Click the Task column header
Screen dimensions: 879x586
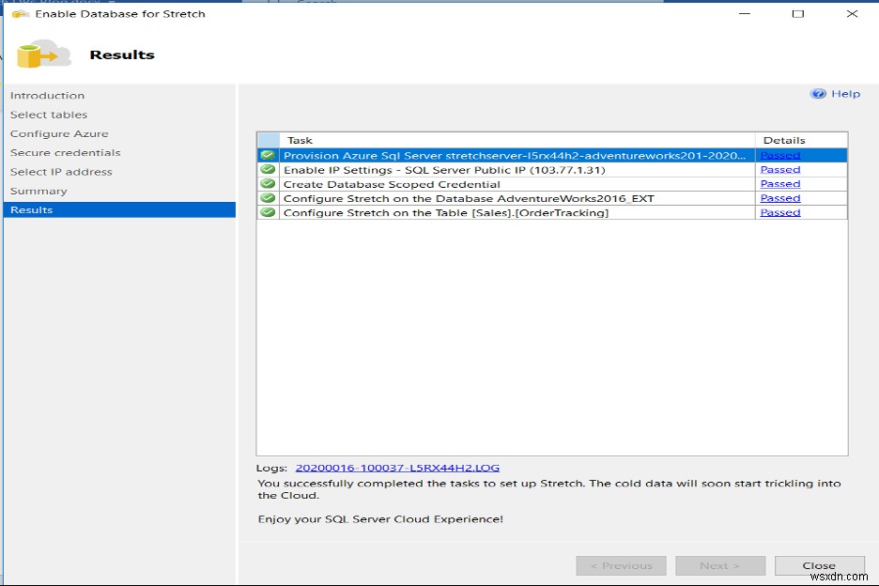(517, 140)
